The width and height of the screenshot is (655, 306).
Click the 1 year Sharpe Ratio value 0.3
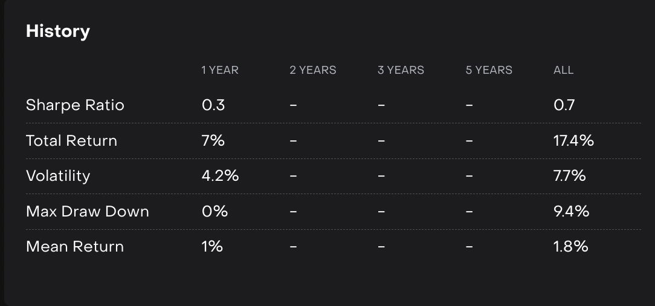coord(213,105)
